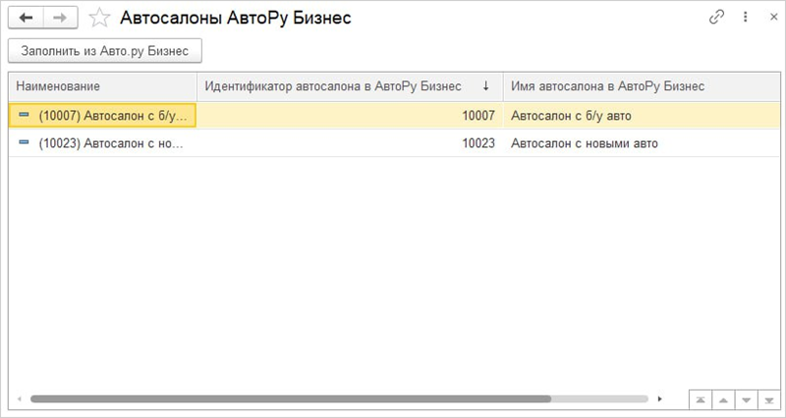This screenshot has height=418, width=786.
Task: Copy link with the chain icon
Action: [717, 18]
